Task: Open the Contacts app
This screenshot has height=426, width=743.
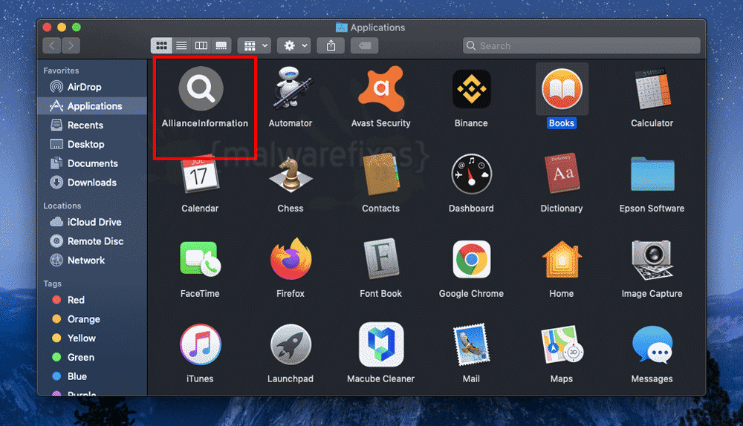Action: click(x=381, y=174)
